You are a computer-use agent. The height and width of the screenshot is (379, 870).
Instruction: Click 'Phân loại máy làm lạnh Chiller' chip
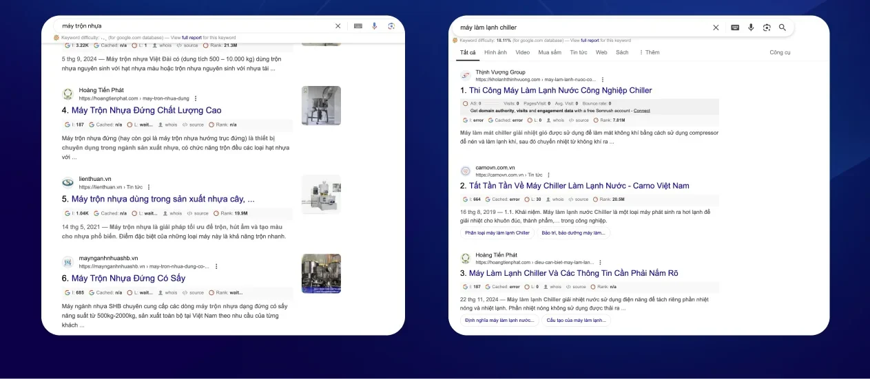497,232
